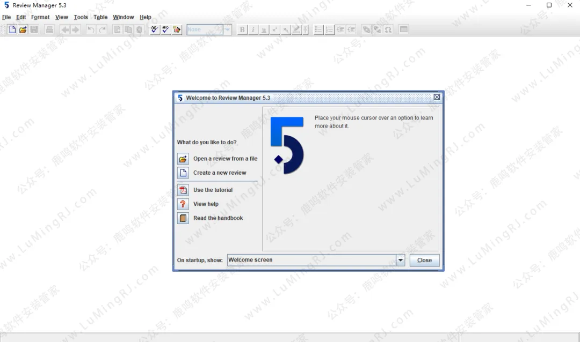Click the New document toolbar icon
This screenshot has width=580, height=342.
pos(12,29)
